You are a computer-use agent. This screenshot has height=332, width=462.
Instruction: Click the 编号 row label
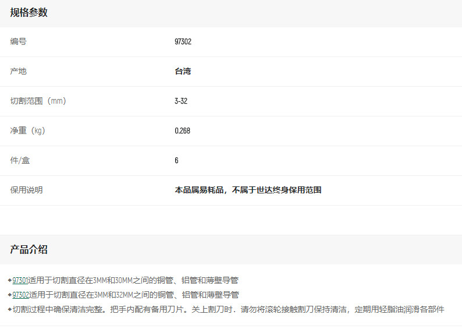click(18, 42)
